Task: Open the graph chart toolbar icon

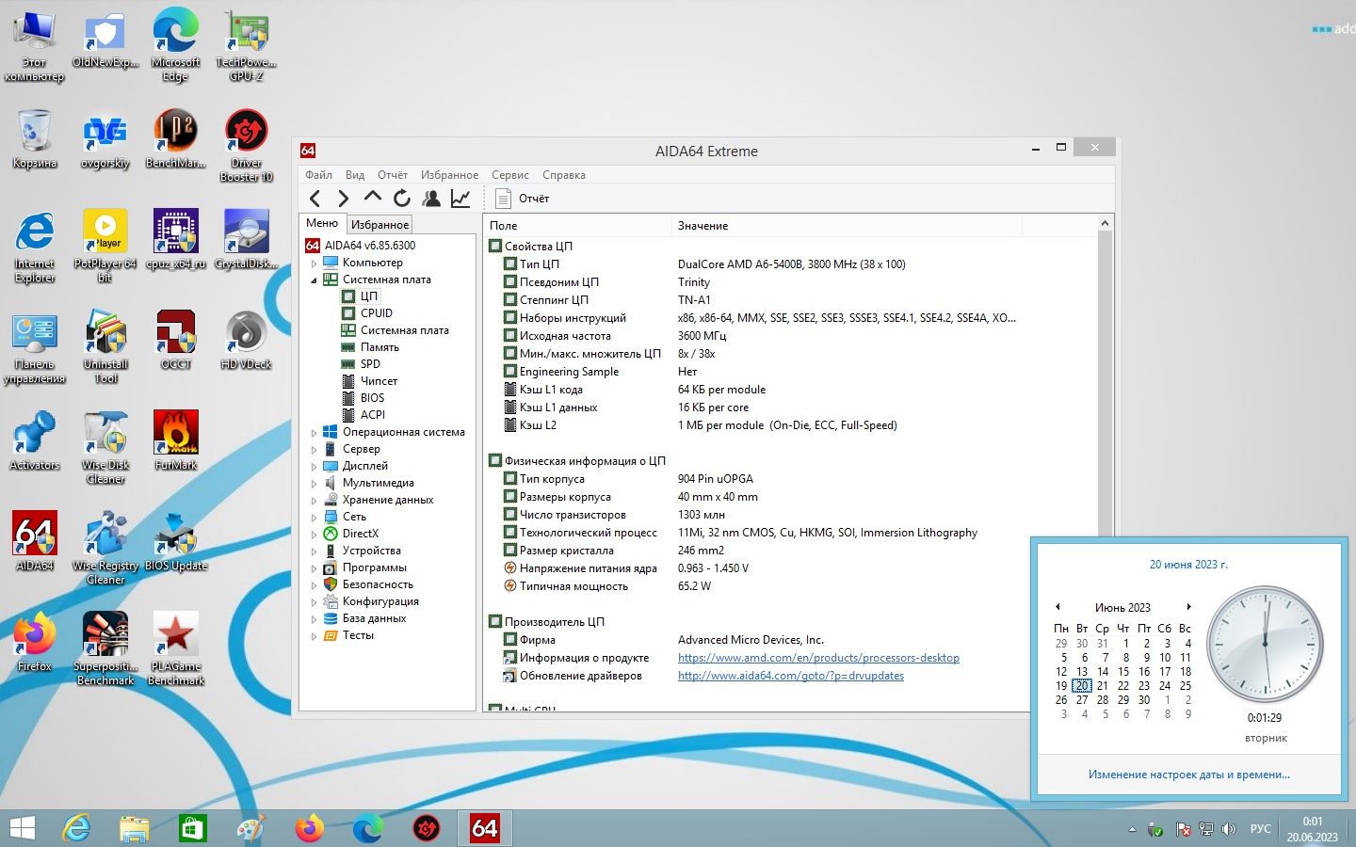Action: [x=460, y=199]
